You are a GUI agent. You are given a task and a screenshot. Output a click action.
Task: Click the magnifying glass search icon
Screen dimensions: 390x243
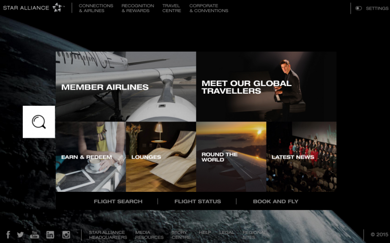39,122
